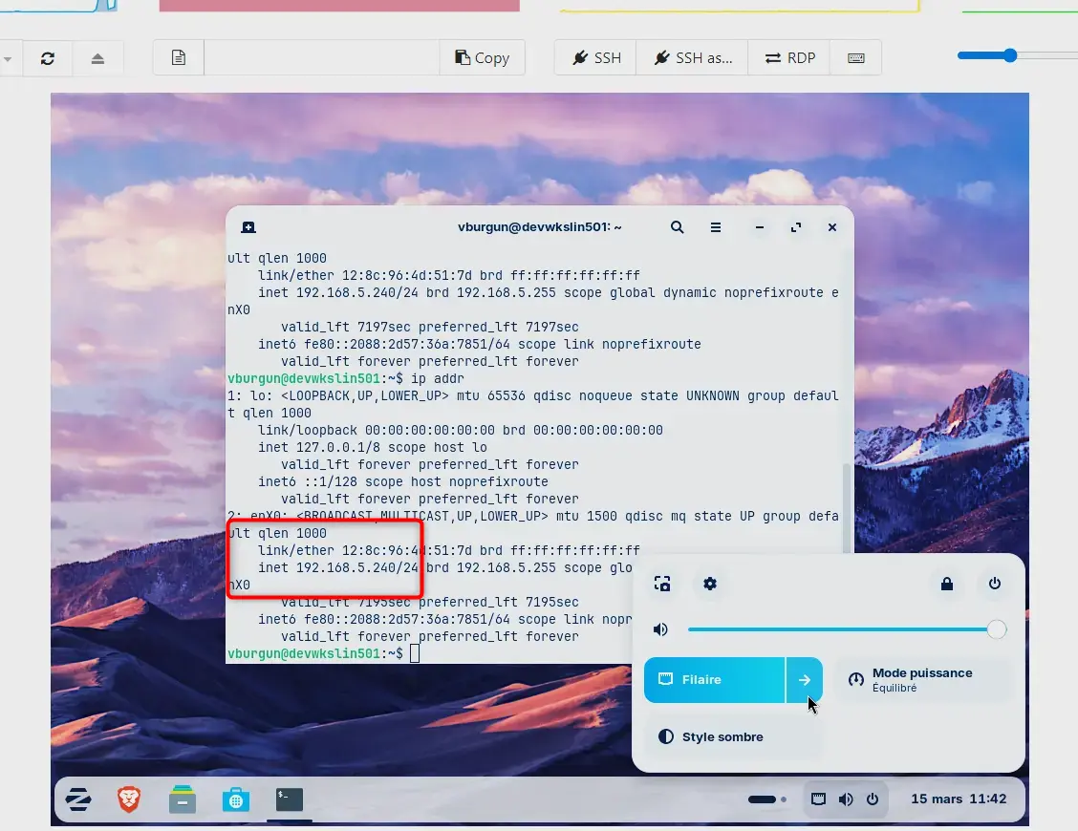Expand the Filaire network arrow submenu
Screen dimensions: 1078x831
point(805,680)
